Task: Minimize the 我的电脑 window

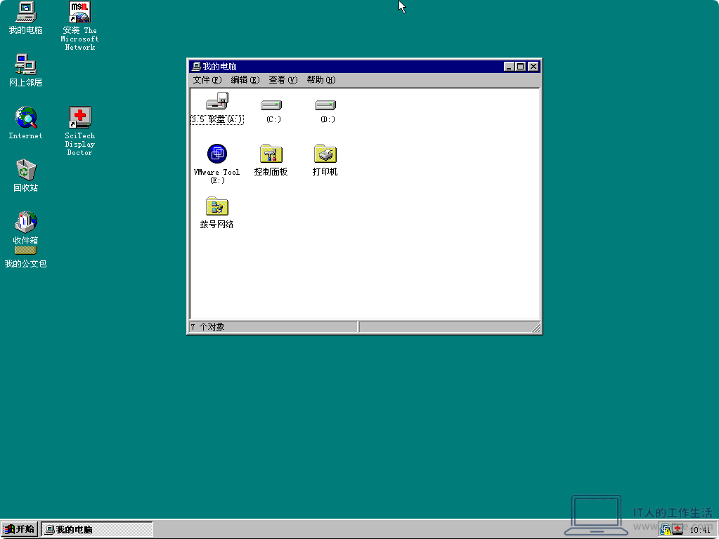Action: coord(509,67)
